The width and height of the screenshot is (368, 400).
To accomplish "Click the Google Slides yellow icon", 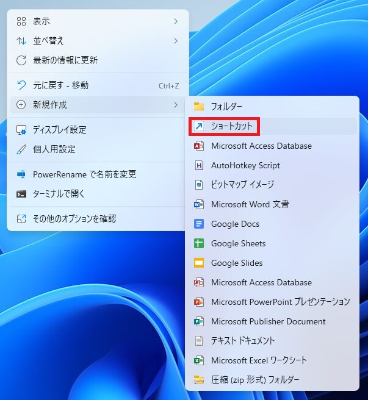I will [x=199, y=263].
